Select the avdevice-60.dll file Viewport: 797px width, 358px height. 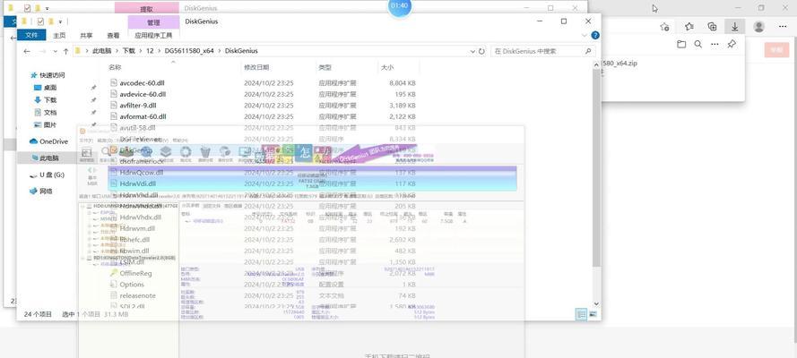point(143,94)
